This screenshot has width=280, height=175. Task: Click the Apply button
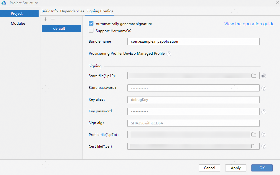[x=236, y=168]
